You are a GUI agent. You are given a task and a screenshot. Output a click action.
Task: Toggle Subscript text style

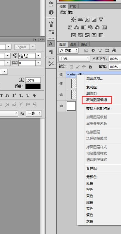tap(21, 96)
